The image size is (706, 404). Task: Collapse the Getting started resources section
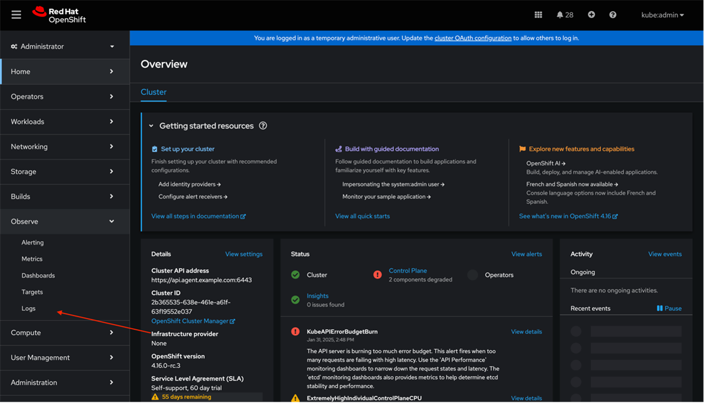tap(151, 126)
